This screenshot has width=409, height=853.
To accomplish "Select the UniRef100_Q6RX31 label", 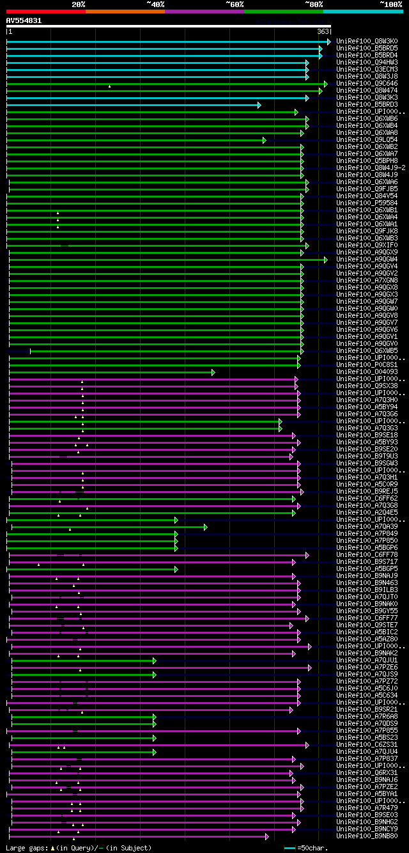I will click(367, 772).
